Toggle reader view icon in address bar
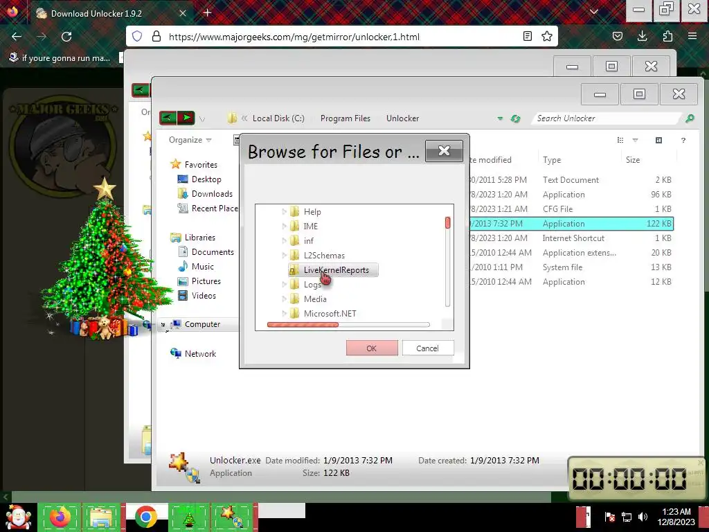 (527, 37)
